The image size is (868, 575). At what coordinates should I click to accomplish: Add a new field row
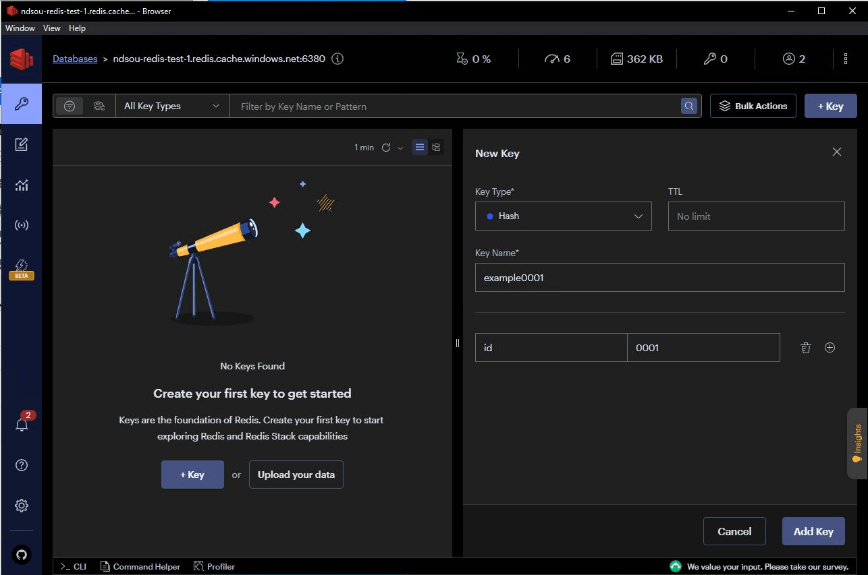click(x=830, y=348)
